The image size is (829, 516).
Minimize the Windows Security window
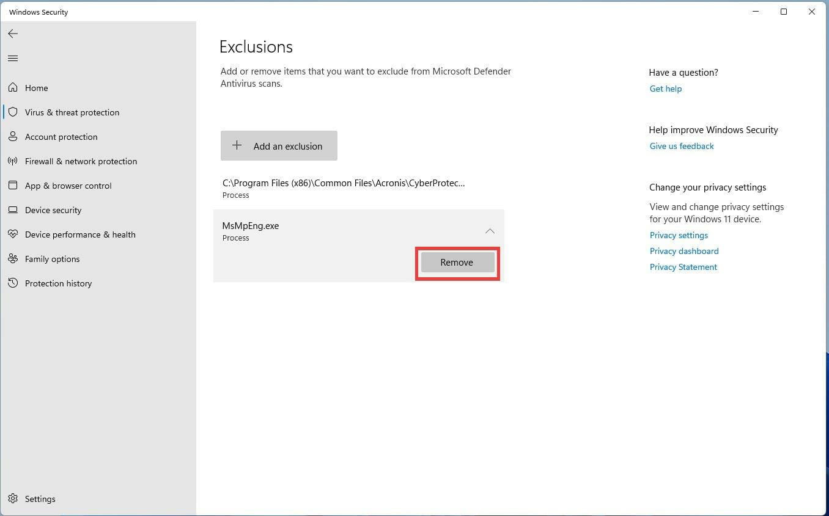click(x=756, y=12)
